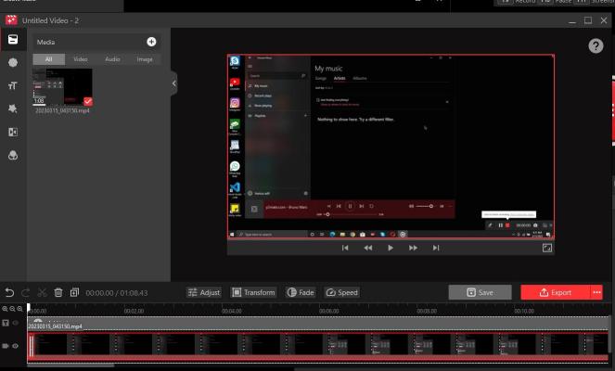Zoom in on timeline with plus magnifier
Image resolution: width=615 pixels, height=371 pixels.
5,309
